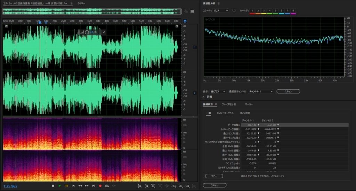Click the HUD volume knob
Screen dimensions: 356x191
87,32
